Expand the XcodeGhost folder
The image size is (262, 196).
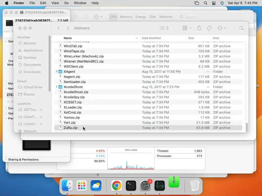click(x=57, y=87)
